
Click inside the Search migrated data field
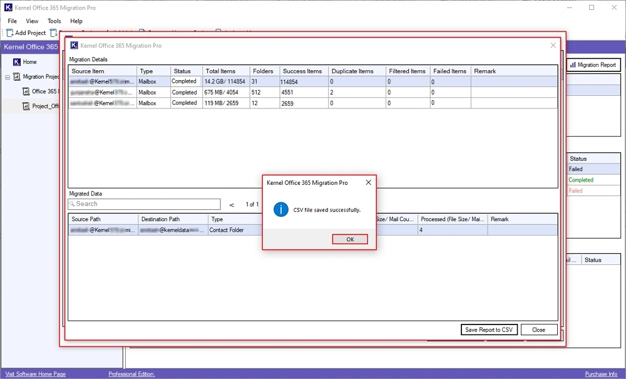[144, 204]
